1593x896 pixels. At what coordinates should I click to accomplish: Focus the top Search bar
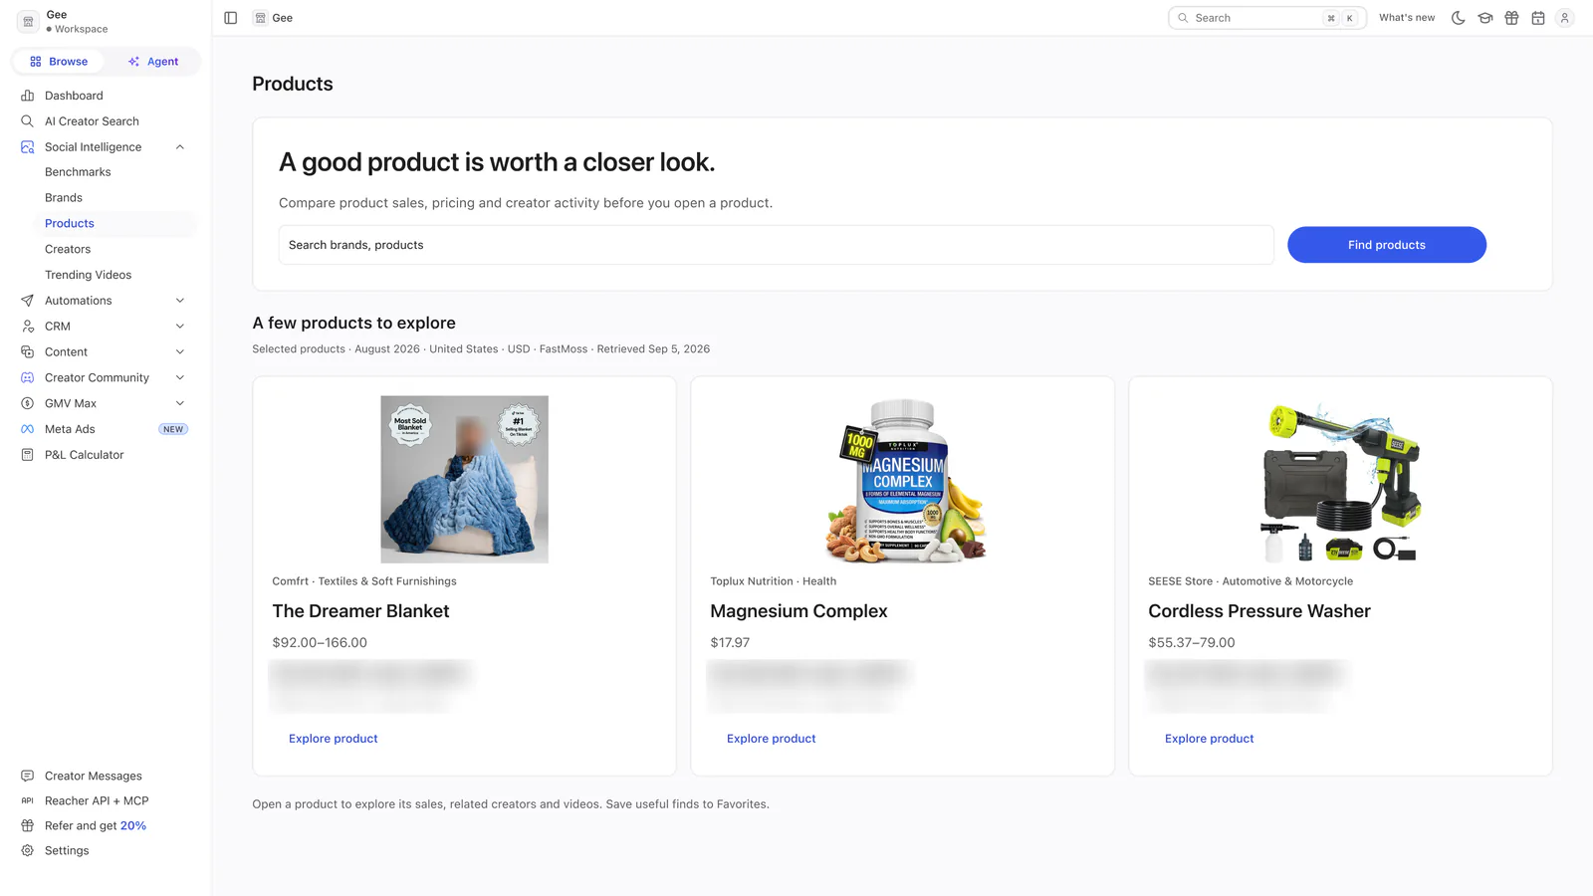(x=1267, y=18)
